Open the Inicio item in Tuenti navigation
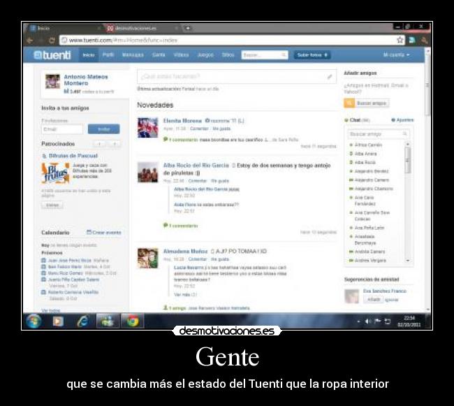The image size is (454, 406). pos(89,55)
